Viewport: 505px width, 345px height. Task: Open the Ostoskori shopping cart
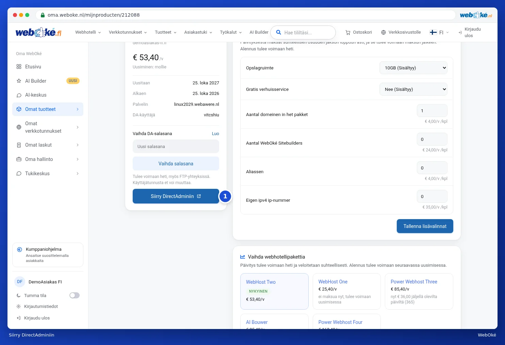(359, 32)
